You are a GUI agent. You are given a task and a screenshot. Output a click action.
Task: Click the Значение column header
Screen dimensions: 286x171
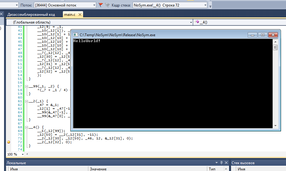tap(98, 169)
